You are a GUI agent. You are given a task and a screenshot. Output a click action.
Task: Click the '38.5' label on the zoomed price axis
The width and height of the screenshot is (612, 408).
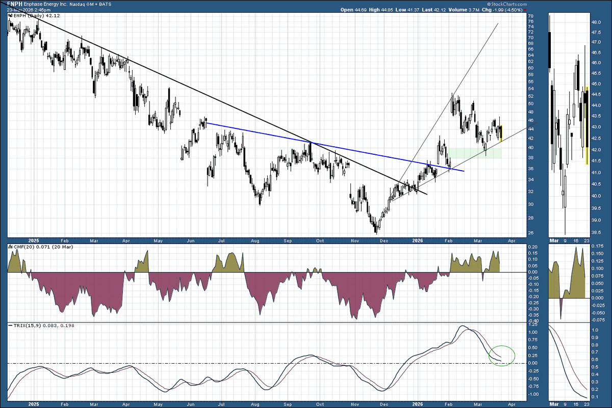pyautogui.click(x=596, y=232)
